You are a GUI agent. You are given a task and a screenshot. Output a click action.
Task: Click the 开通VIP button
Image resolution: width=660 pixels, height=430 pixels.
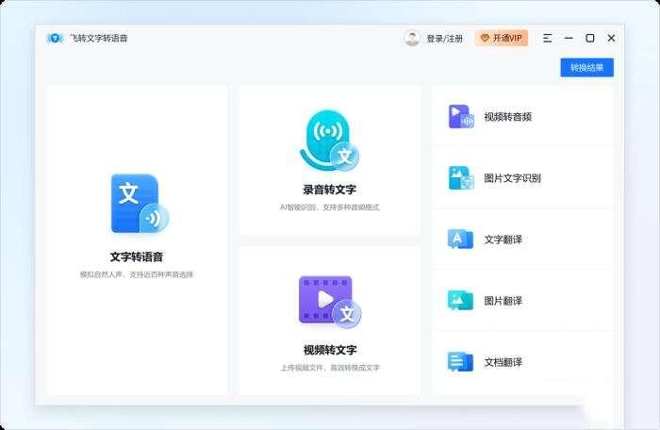click(502, 39)
